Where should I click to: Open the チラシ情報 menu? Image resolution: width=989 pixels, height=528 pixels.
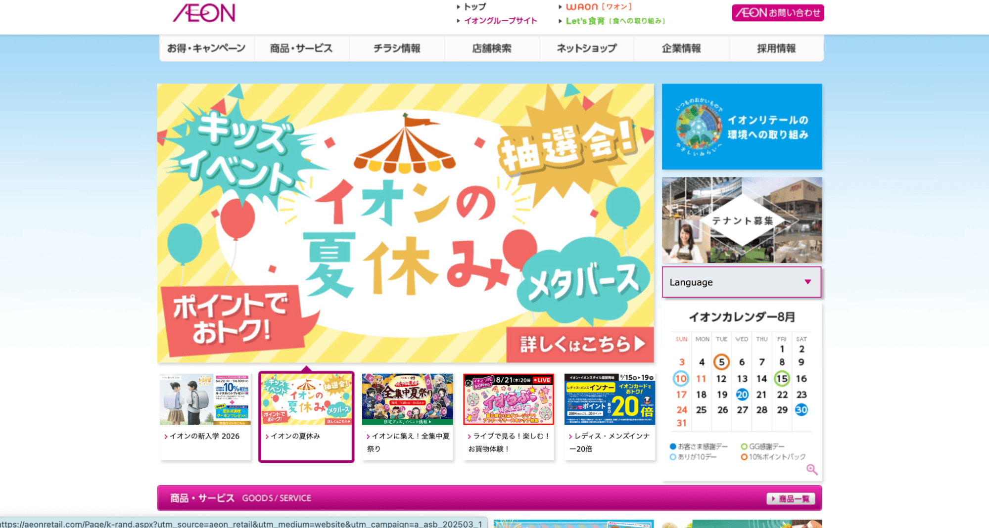click(397, 48)
